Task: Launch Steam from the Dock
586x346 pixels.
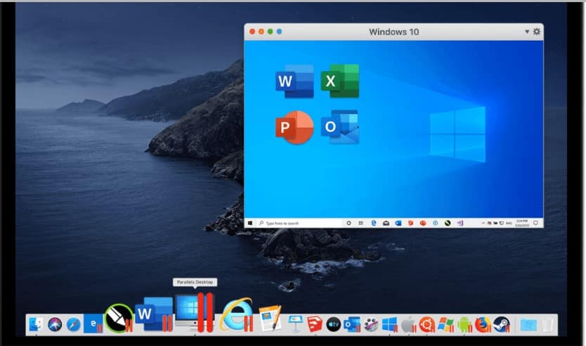Action: [502, 324]
